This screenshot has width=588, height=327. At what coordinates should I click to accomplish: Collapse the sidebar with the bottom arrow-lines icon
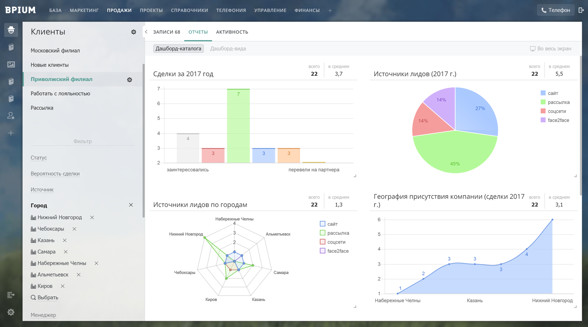coord(11,295)
